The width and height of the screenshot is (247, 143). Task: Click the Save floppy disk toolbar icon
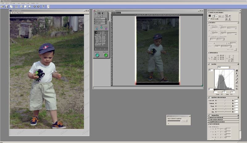click(x=6, y=6)
